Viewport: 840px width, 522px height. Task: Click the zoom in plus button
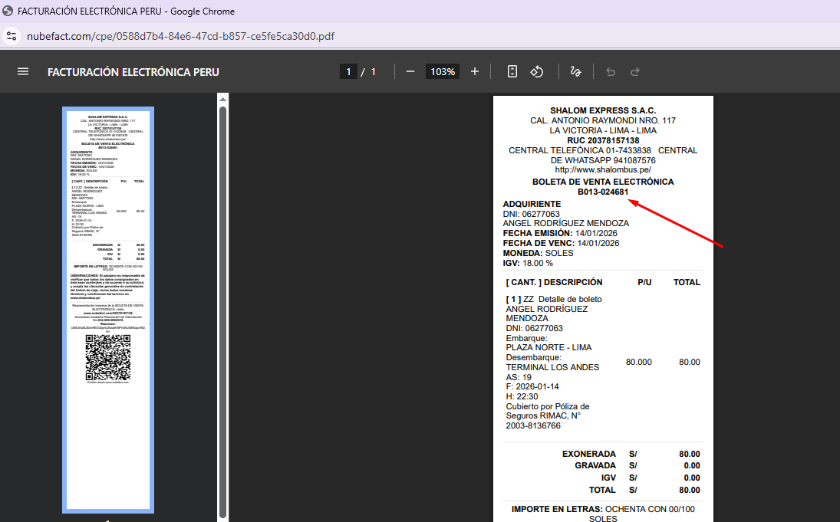click(x=475, y=71)
